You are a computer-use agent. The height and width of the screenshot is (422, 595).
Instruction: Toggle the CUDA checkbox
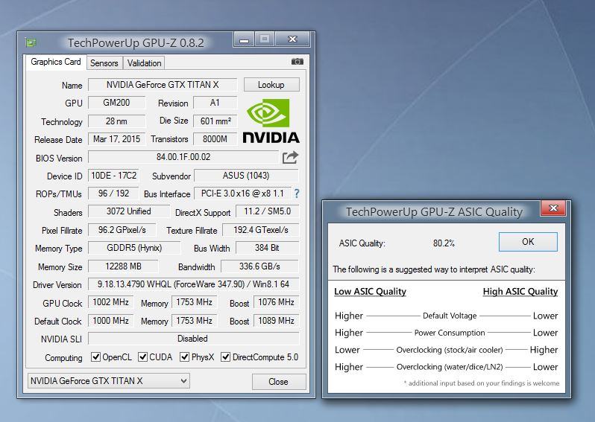tap(142, 357)
